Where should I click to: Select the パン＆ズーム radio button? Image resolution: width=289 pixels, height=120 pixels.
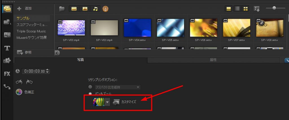point(90,94)
